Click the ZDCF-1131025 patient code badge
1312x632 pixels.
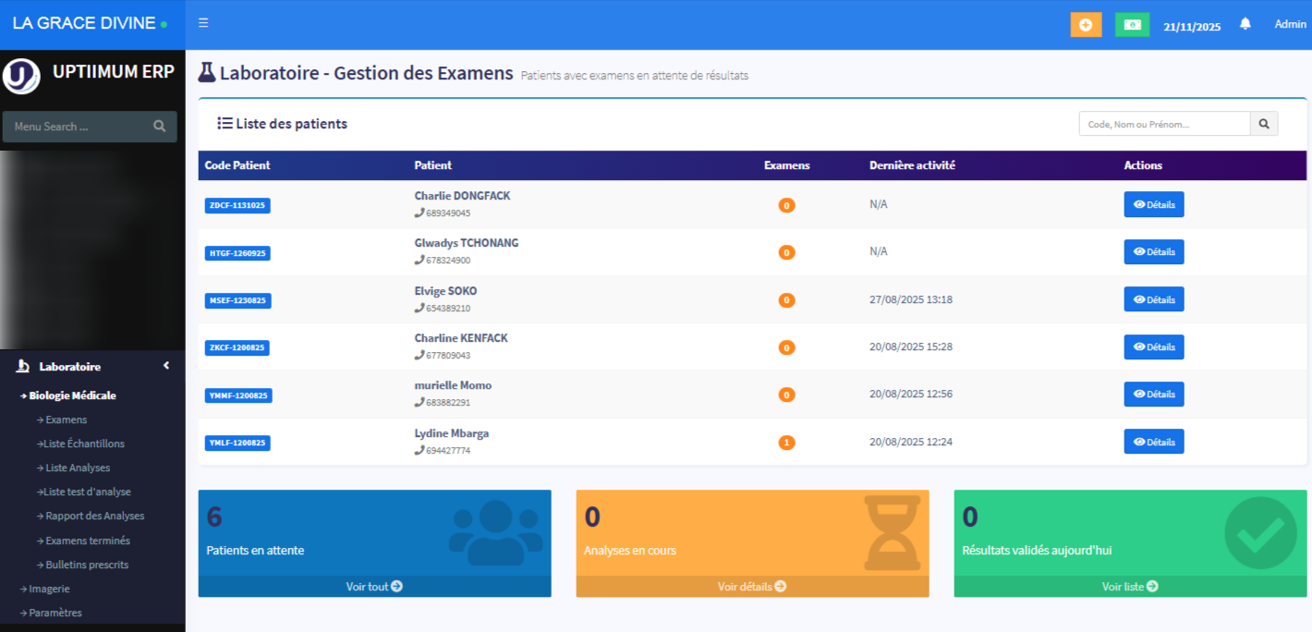[x=237, y=205]
